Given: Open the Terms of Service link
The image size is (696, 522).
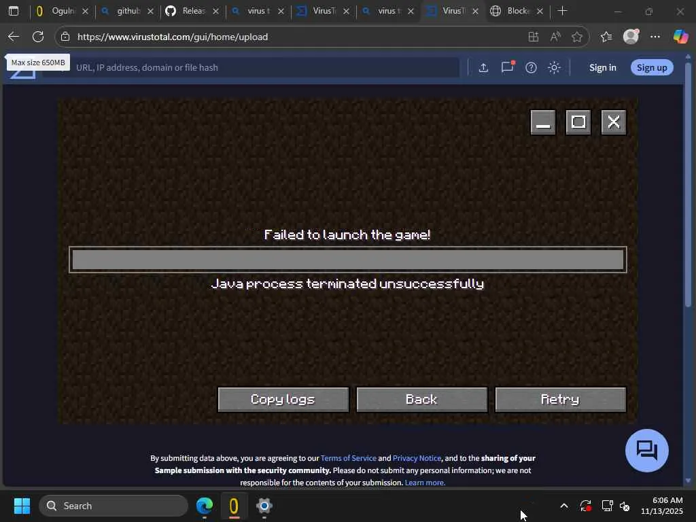Looking at the screenshot, I should 349,458.
